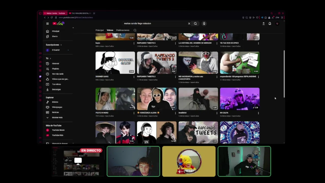Open Ver más tarde list
325x183 pixels.
point(58,74)
